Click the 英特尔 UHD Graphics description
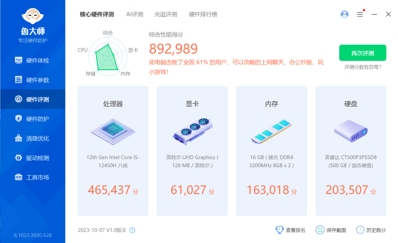The height and width of the screenshot is (243, 398). click(192, 161)
